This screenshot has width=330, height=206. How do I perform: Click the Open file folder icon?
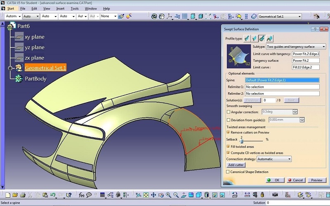(14, 195)
